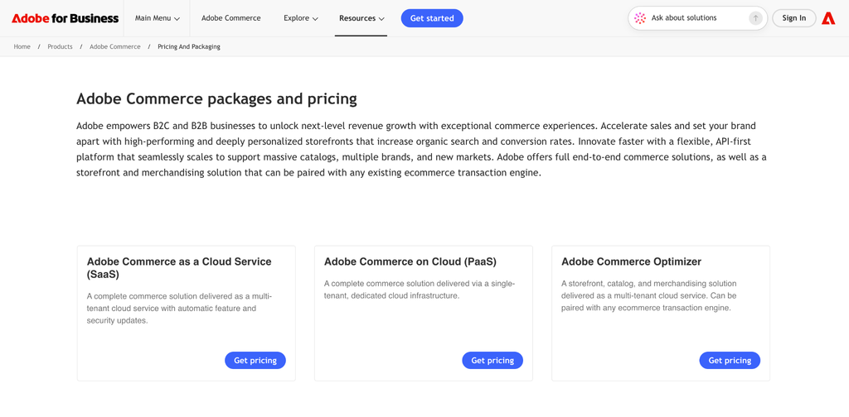Open the Explore dropdown menu
The width and height of the screenshot is (849, 417).
tap(300, 18)
